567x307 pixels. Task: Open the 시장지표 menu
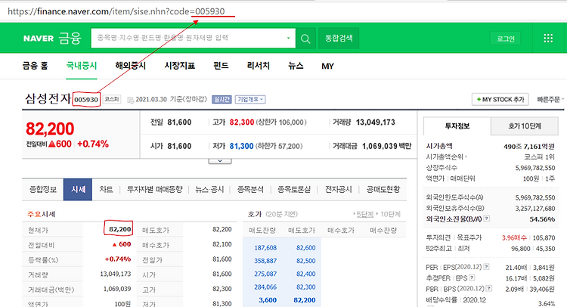(180, 66)
